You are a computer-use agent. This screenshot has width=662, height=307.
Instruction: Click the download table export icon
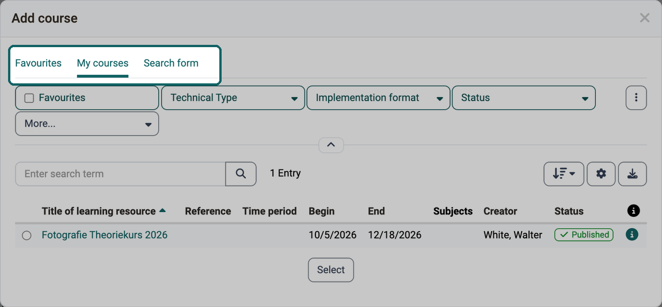(633, 174)
